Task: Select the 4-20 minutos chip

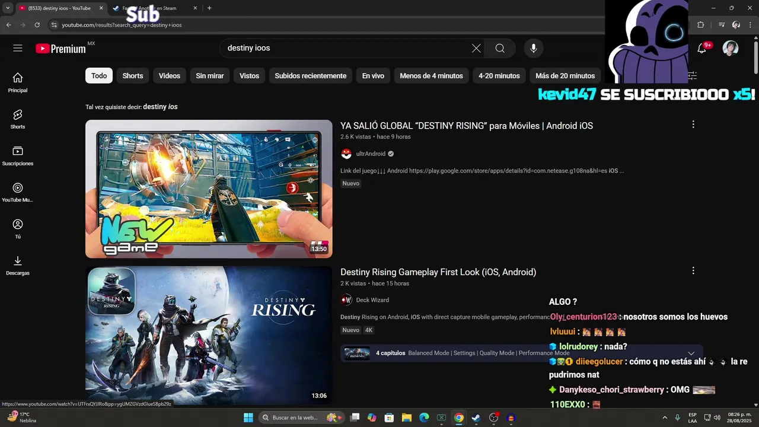Action: tap(499, 76)
